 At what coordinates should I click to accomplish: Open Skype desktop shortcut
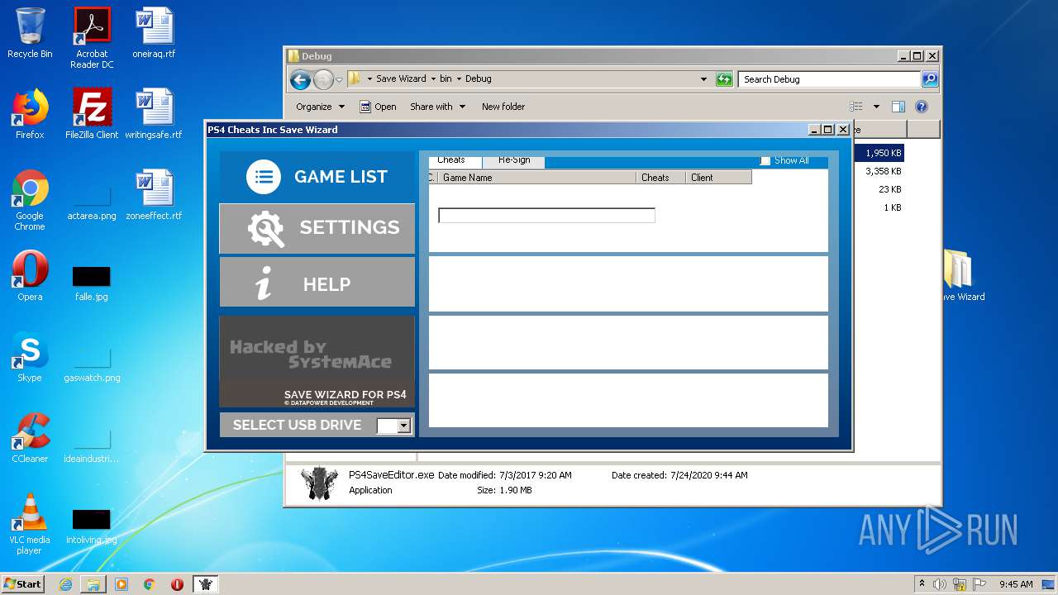point(30,357)
